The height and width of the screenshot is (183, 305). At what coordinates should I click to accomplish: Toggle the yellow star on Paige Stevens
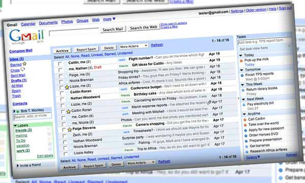[70, 130]
